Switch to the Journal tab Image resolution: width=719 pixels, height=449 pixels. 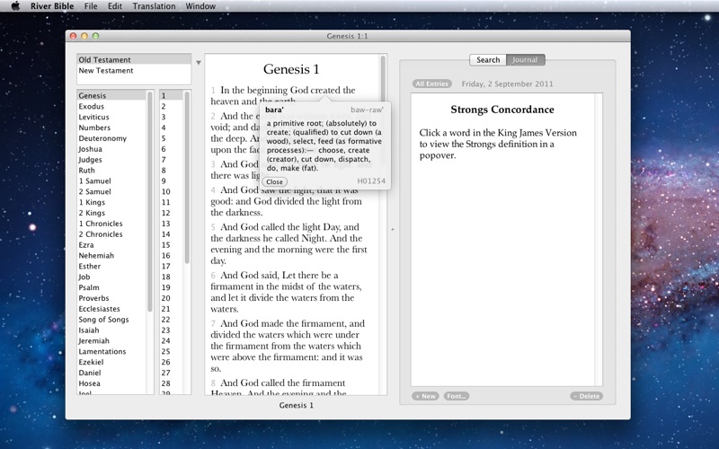tap(526, 60)
